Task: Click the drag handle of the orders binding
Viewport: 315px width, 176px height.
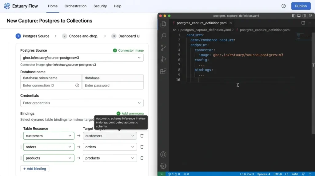Action: [x=21, y=147]
